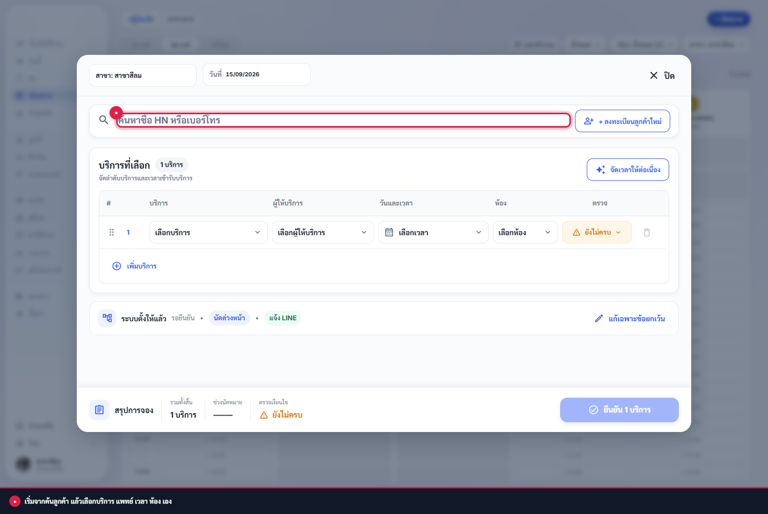Click the ผู้ให้บริการ column header
Screen dimensions: 768x514
[x=288, y=203]
